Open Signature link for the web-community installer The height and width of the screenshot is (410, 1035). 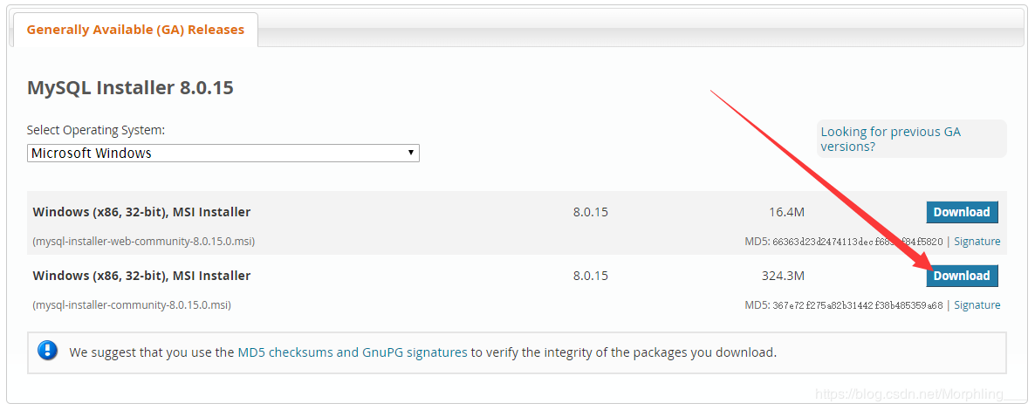[x=977, y=242]
